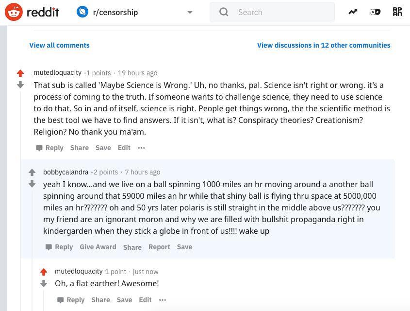Screen dimensions: 410x311
Task: Expand the overflow menu on the top comment
Action: [x=141, y=148]
